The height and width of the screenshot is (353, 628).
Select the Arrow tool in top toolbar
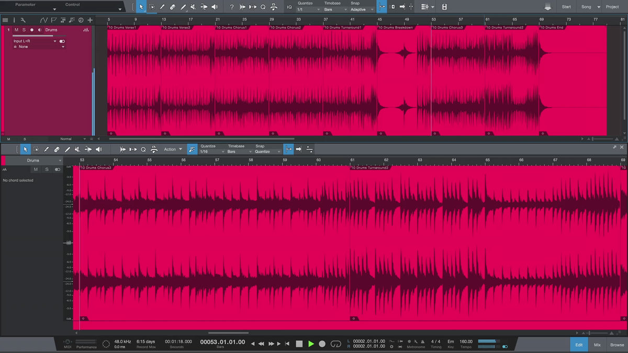[141, 7]
